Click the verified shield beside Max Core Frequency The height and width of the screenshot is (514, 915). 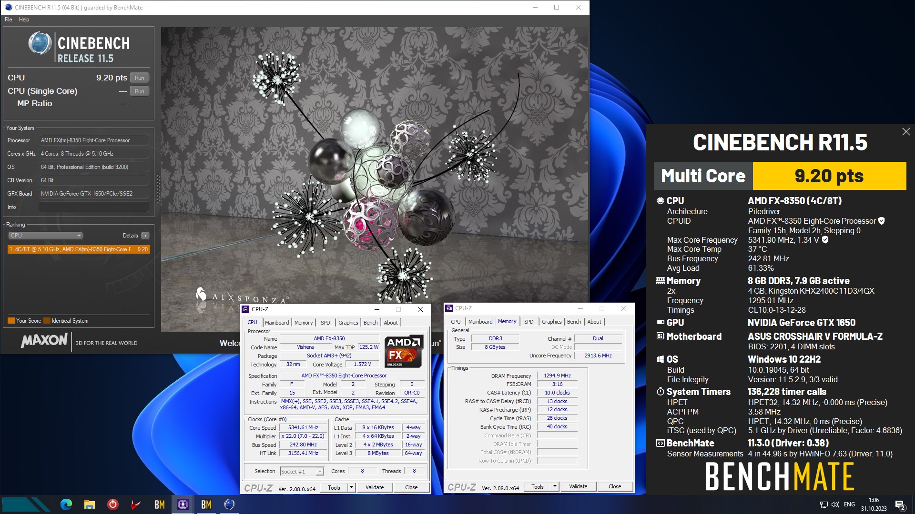tap(825, 240)
